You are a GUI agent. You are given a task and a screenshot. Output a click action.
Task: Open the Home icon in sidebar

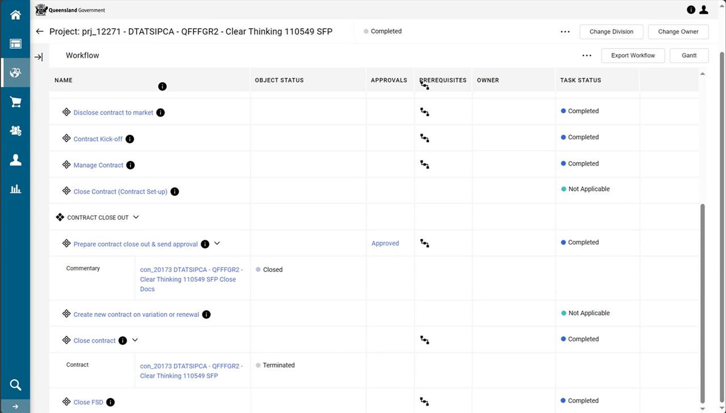(15, 15)
